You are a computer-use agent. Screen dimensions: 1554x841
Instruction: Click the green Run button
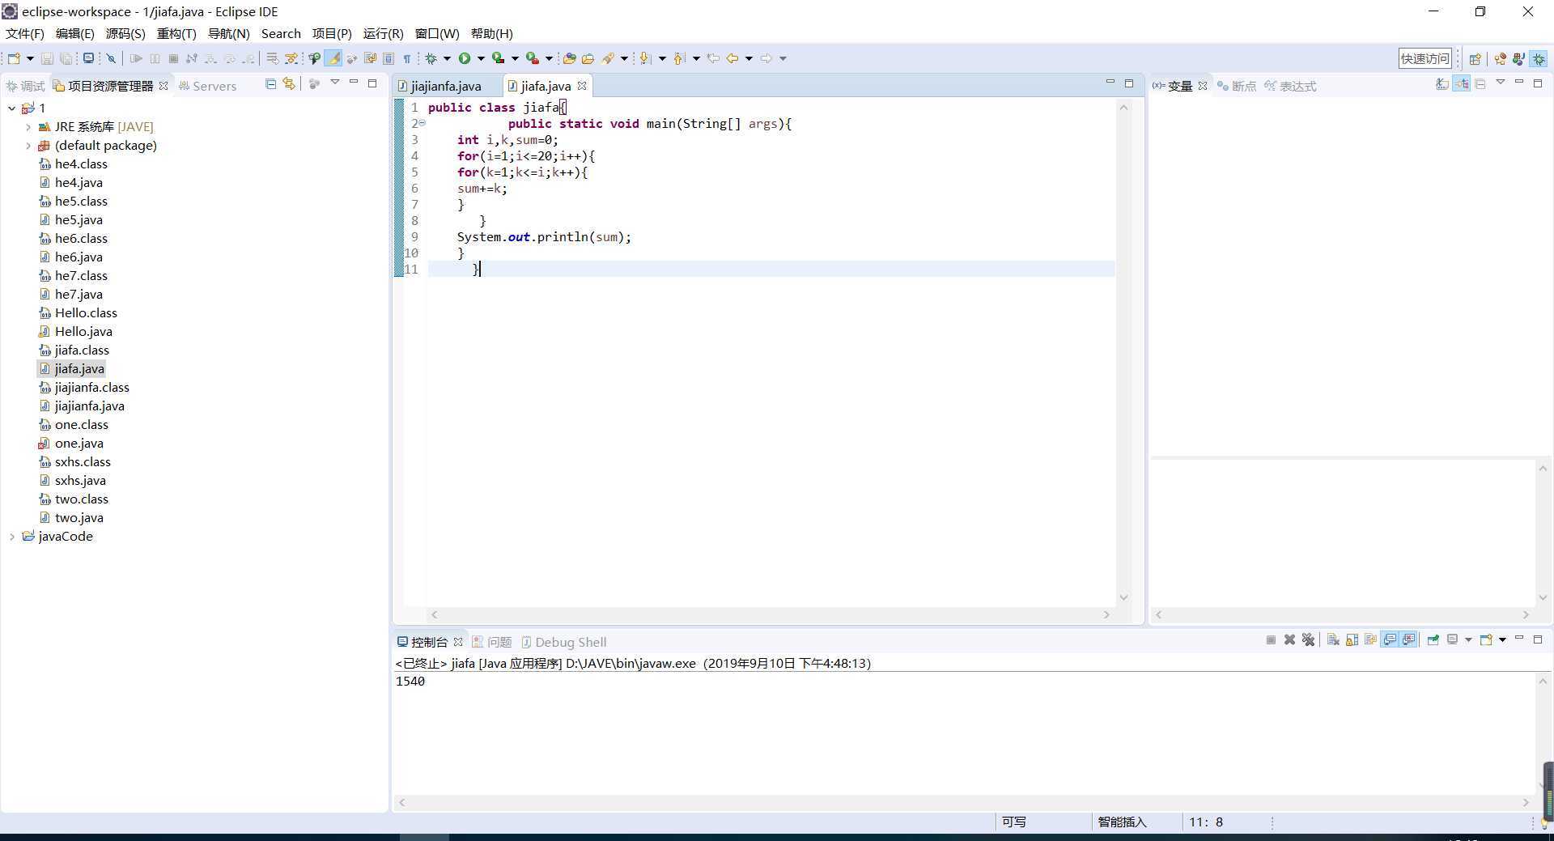point(465,58)
